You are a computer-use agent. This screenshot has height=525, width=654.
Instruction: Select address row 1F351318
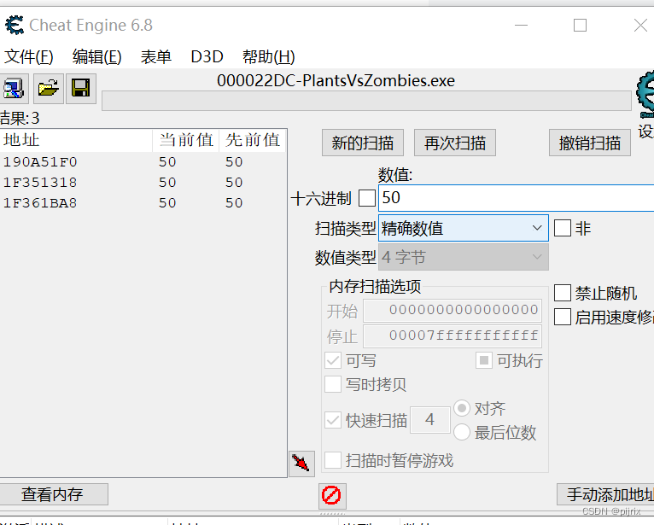[143, 182]
